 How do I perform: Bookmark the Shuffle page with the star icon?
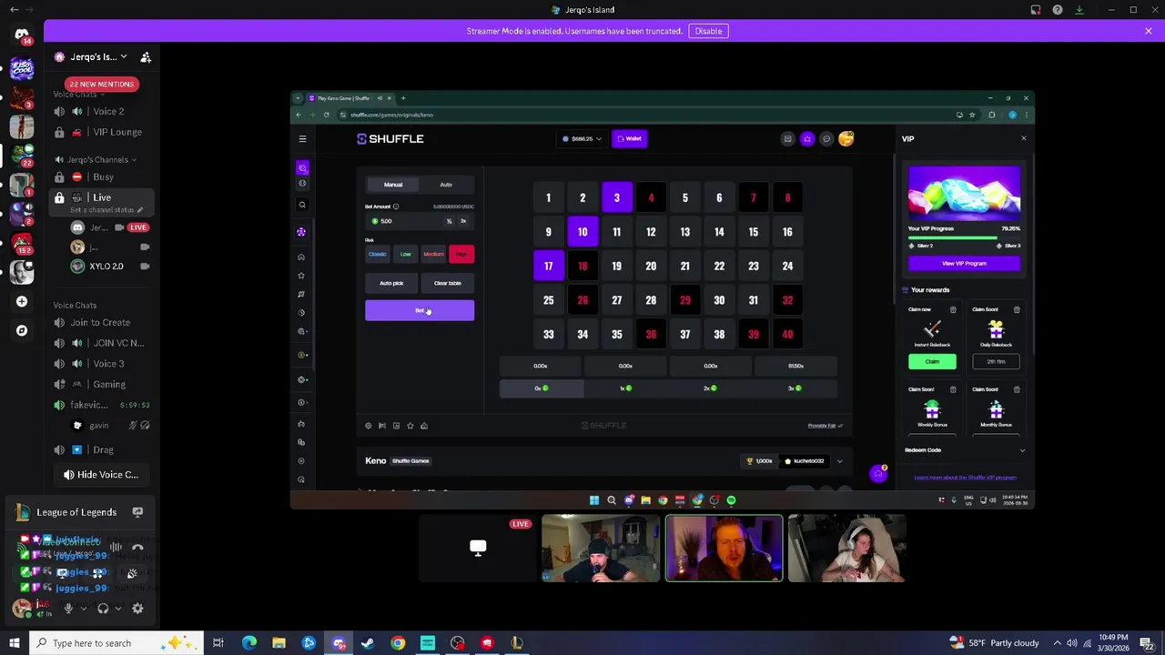972,115
